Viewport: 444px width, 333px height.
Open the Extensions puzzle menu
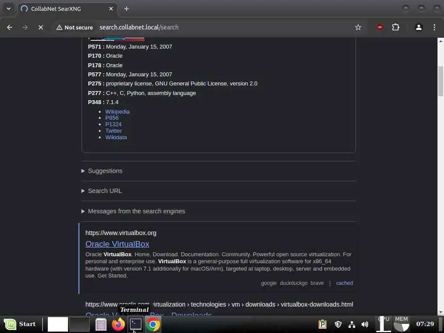pos(395,27)
